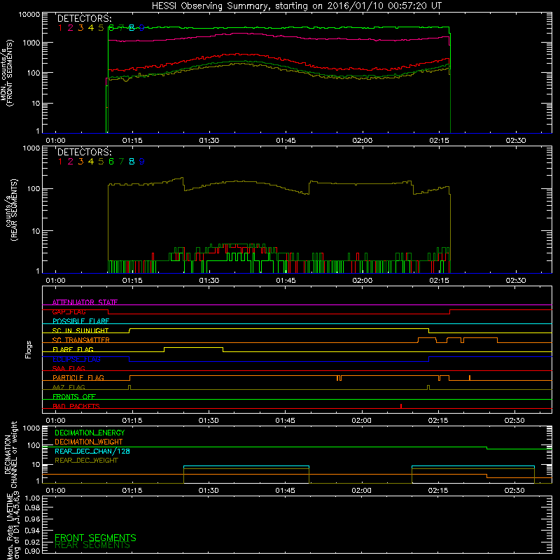Viewport: 560px width, 560px height.
Task: Select detector 6 in rear segments legend
Action: tap(111, 162)
